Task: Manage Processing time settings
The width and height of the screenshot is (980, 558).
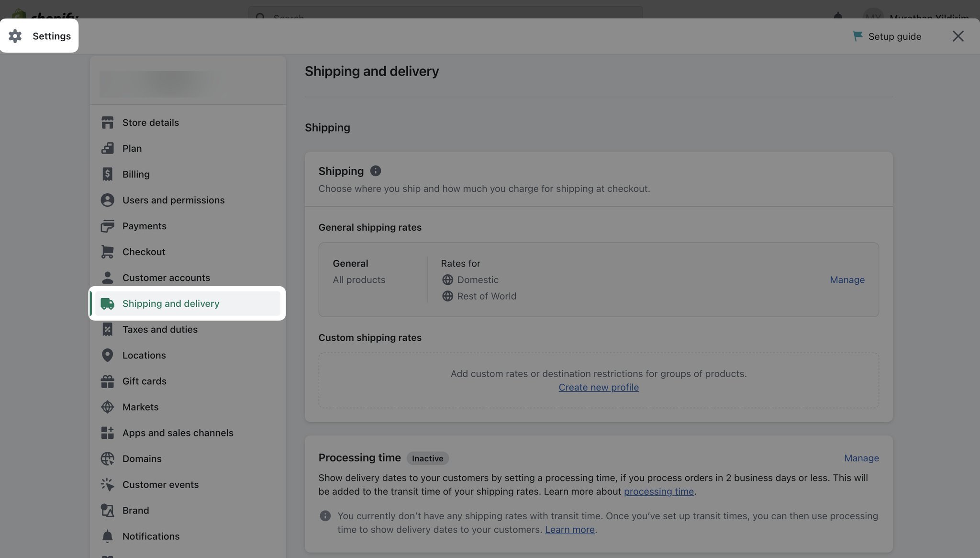Action: pyautogui.click(x=861, y=458)
